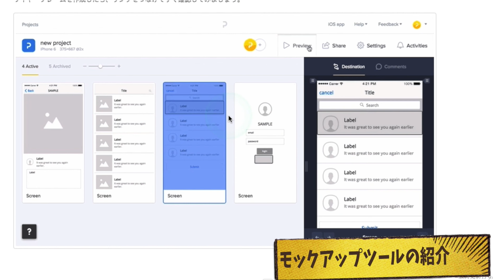Click the search field in preview phone
Screen dimensions: 493x280
[x=370, y=105]
